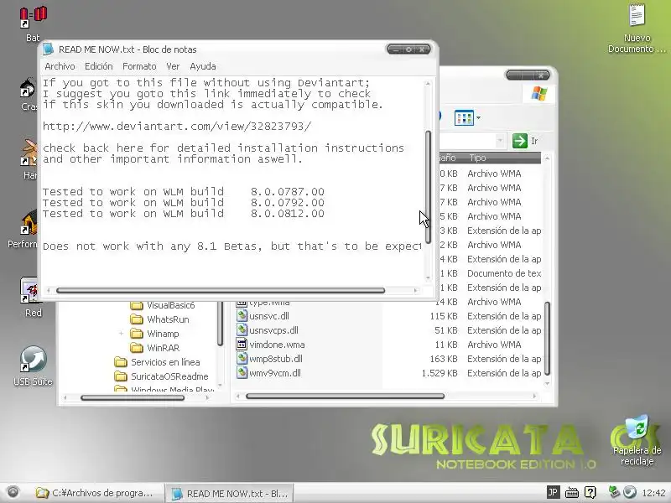This screenshot has height=503, width=671.
Task: Open the Performance doghouse desktop icon
Action: pyautogui.click(x=29, y=222)
